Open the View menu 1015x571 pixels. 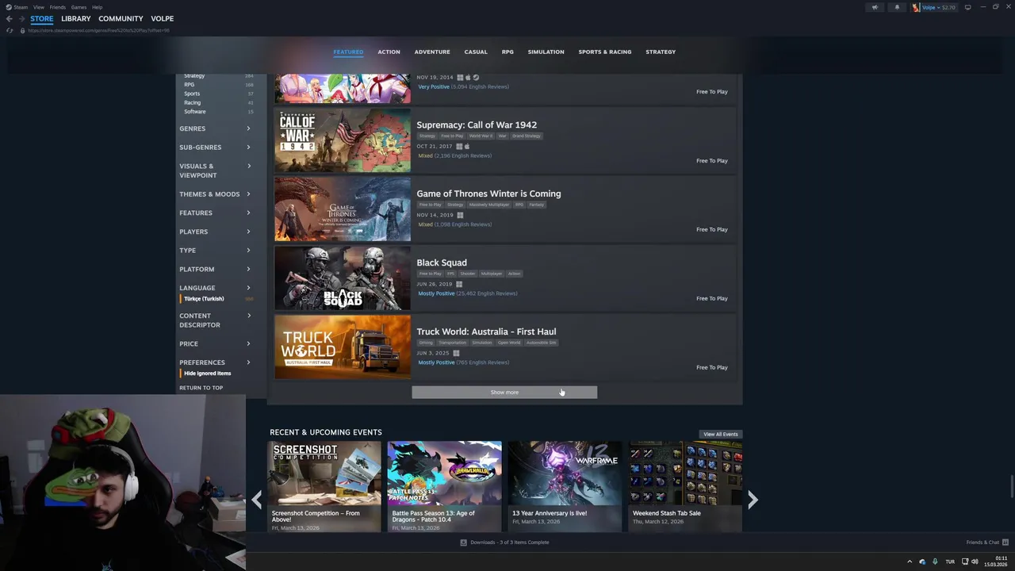point(39,7)
